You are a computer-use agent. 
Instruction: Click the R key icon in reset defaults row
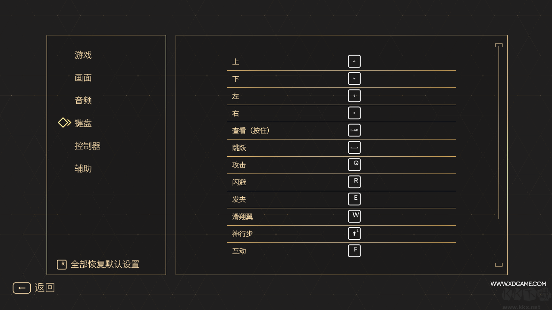(x=62, y=264)
